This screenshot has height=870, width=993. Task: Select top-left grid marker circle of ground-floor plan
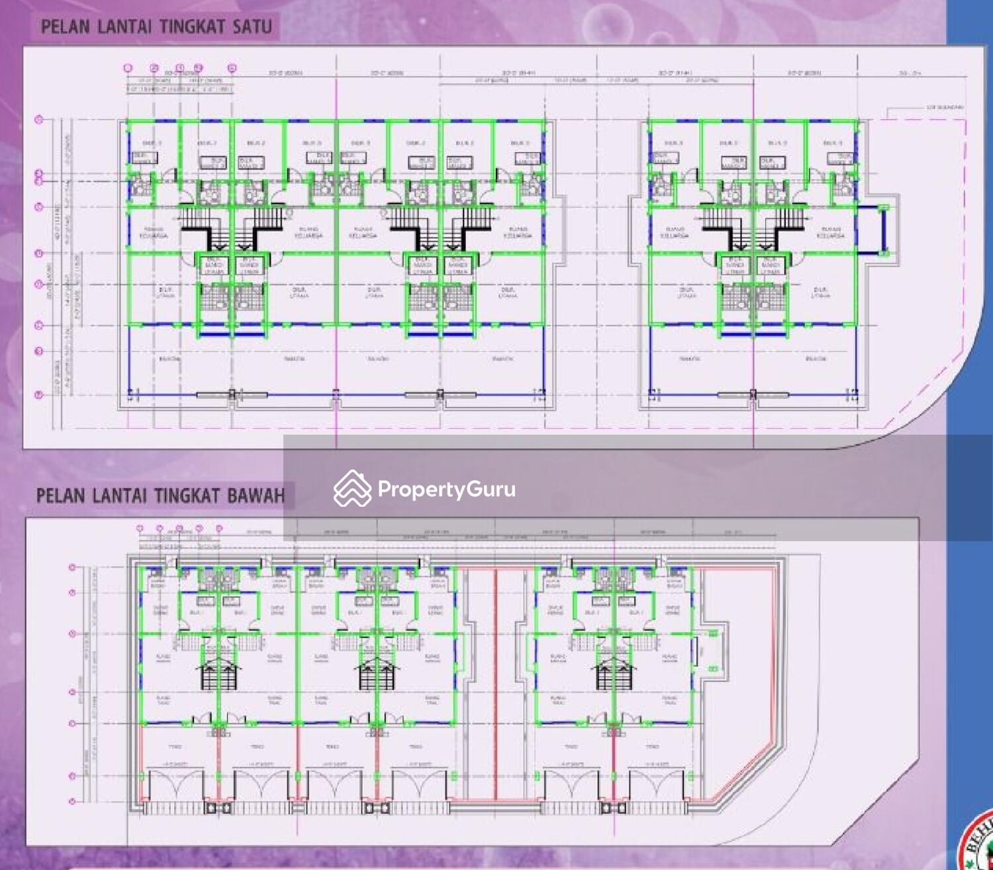[x=140, y=529]
